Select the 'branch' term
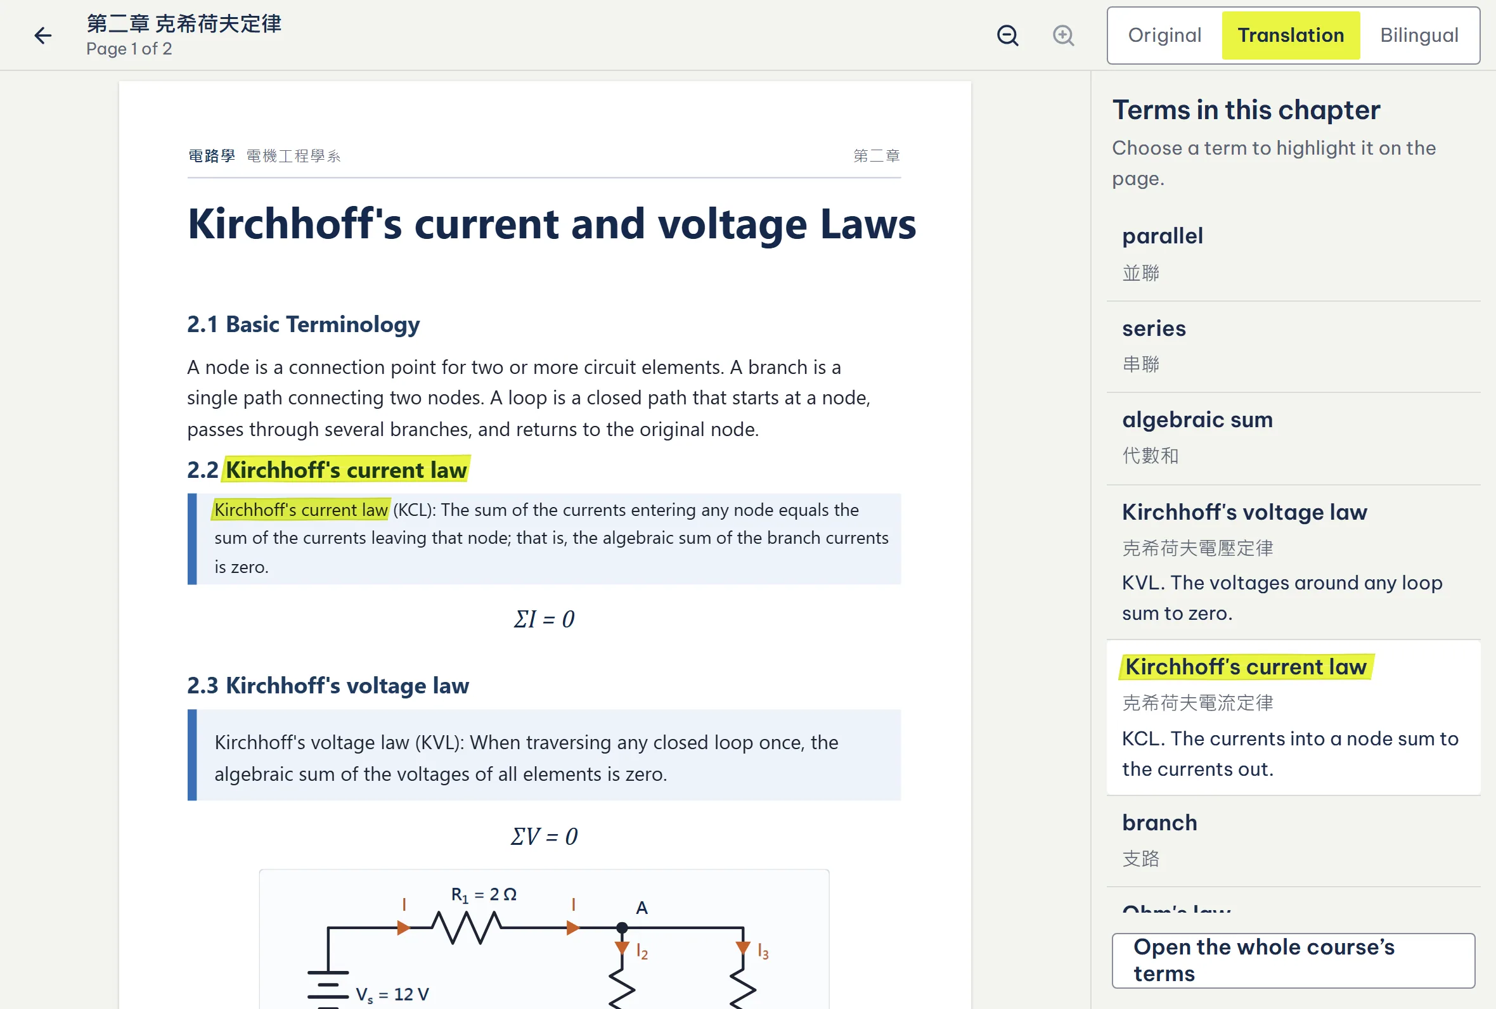This screenshot has width=1496, height=1009. pyautogui.click(x=1293, y=841)
